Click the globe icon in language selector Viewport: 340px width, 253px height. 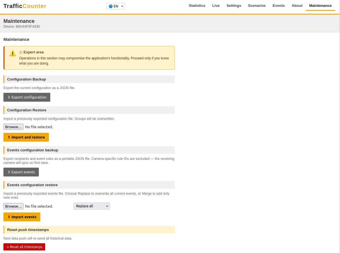111,6
